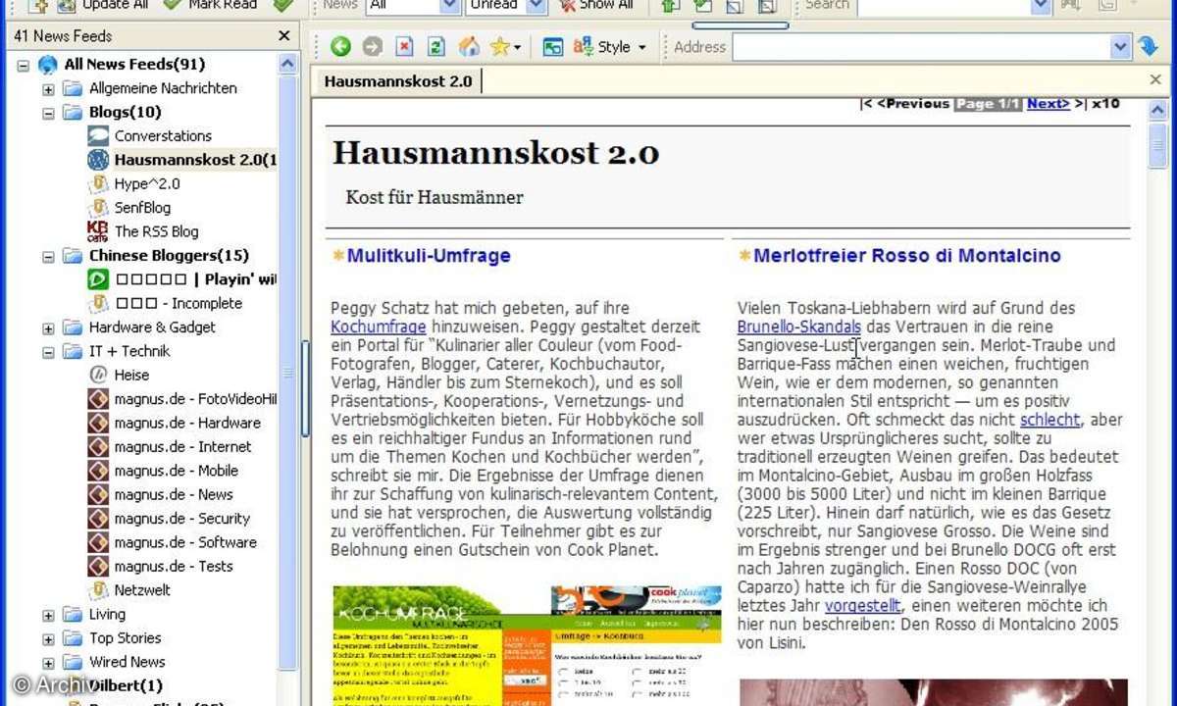Viewport: 1177px width, 706px height.
Task: Click the Converstations feed speech-bubble icon
Action: 98,135
